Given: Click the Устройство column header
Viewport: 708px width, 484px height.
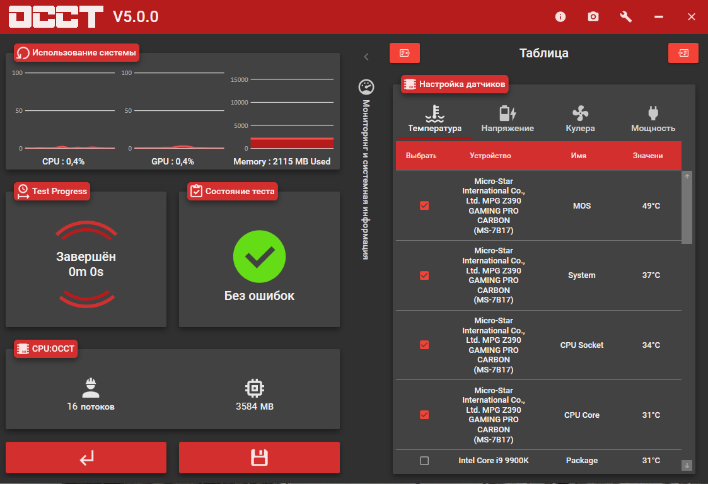Looking at the screenshot, I should pyautogui.click(x=490, y=156).
